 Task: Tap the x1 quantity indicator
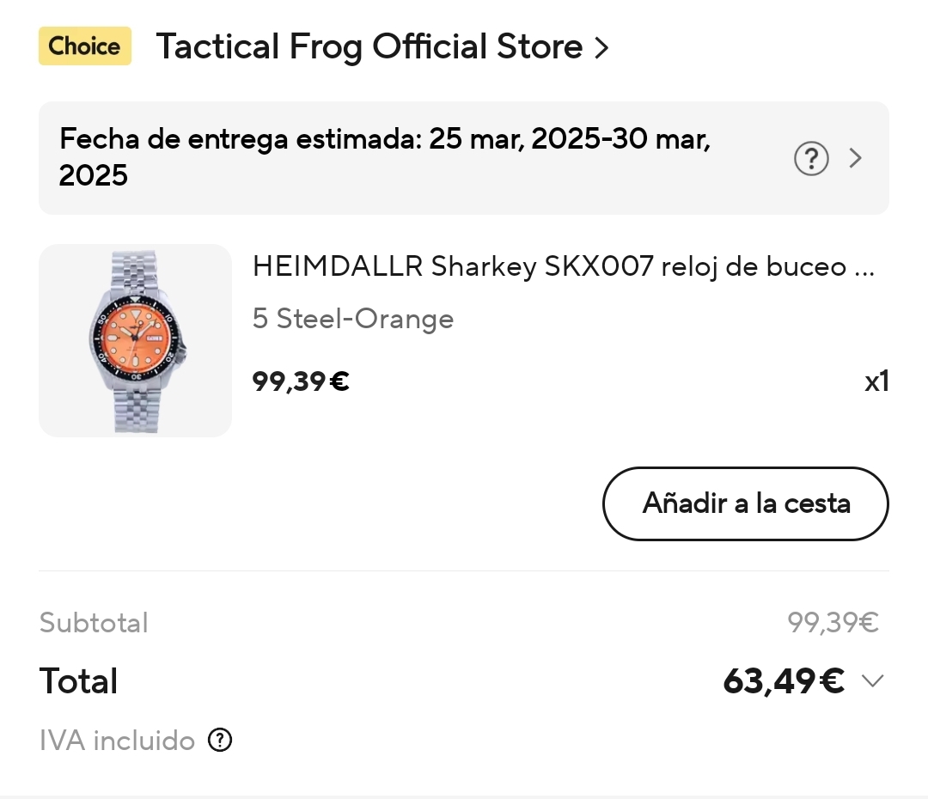point(876,381)
